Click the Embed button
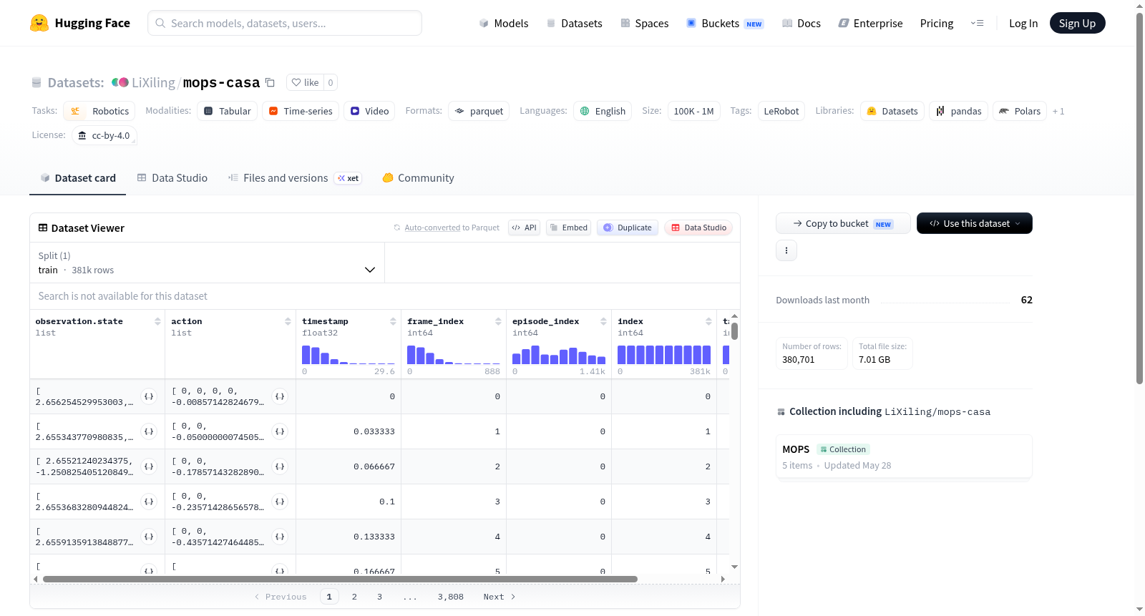This screenshot has width=1145, height=616. click(569, 228)
